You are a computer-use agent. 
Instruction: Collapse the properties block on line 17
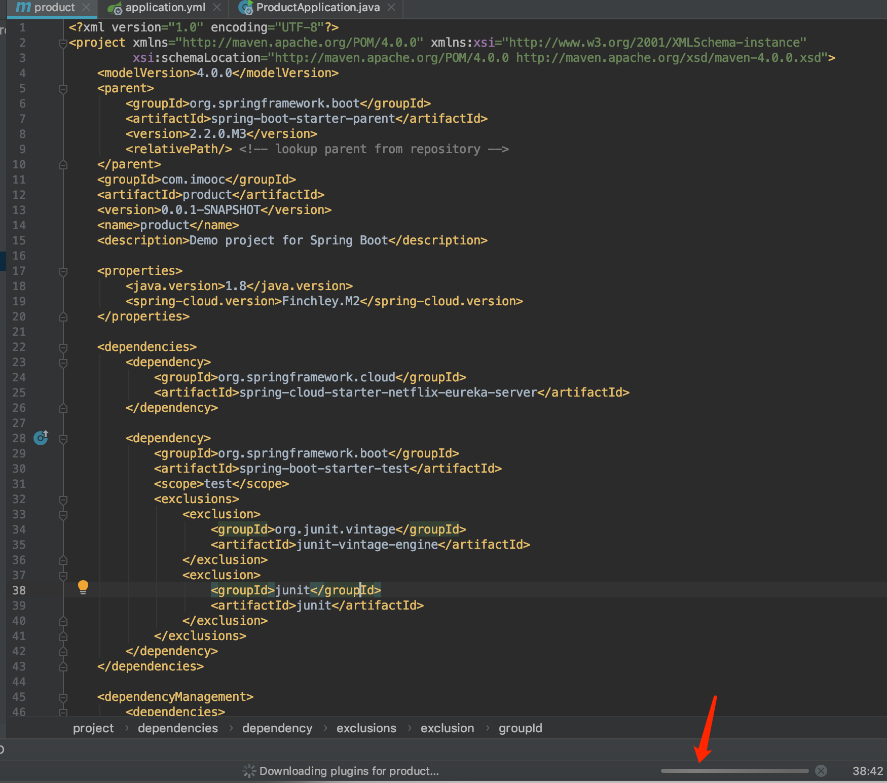click(63, 272)
